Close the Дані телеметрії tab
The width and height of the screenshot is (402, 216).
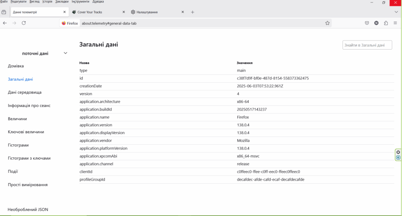(x=64, y=12)
